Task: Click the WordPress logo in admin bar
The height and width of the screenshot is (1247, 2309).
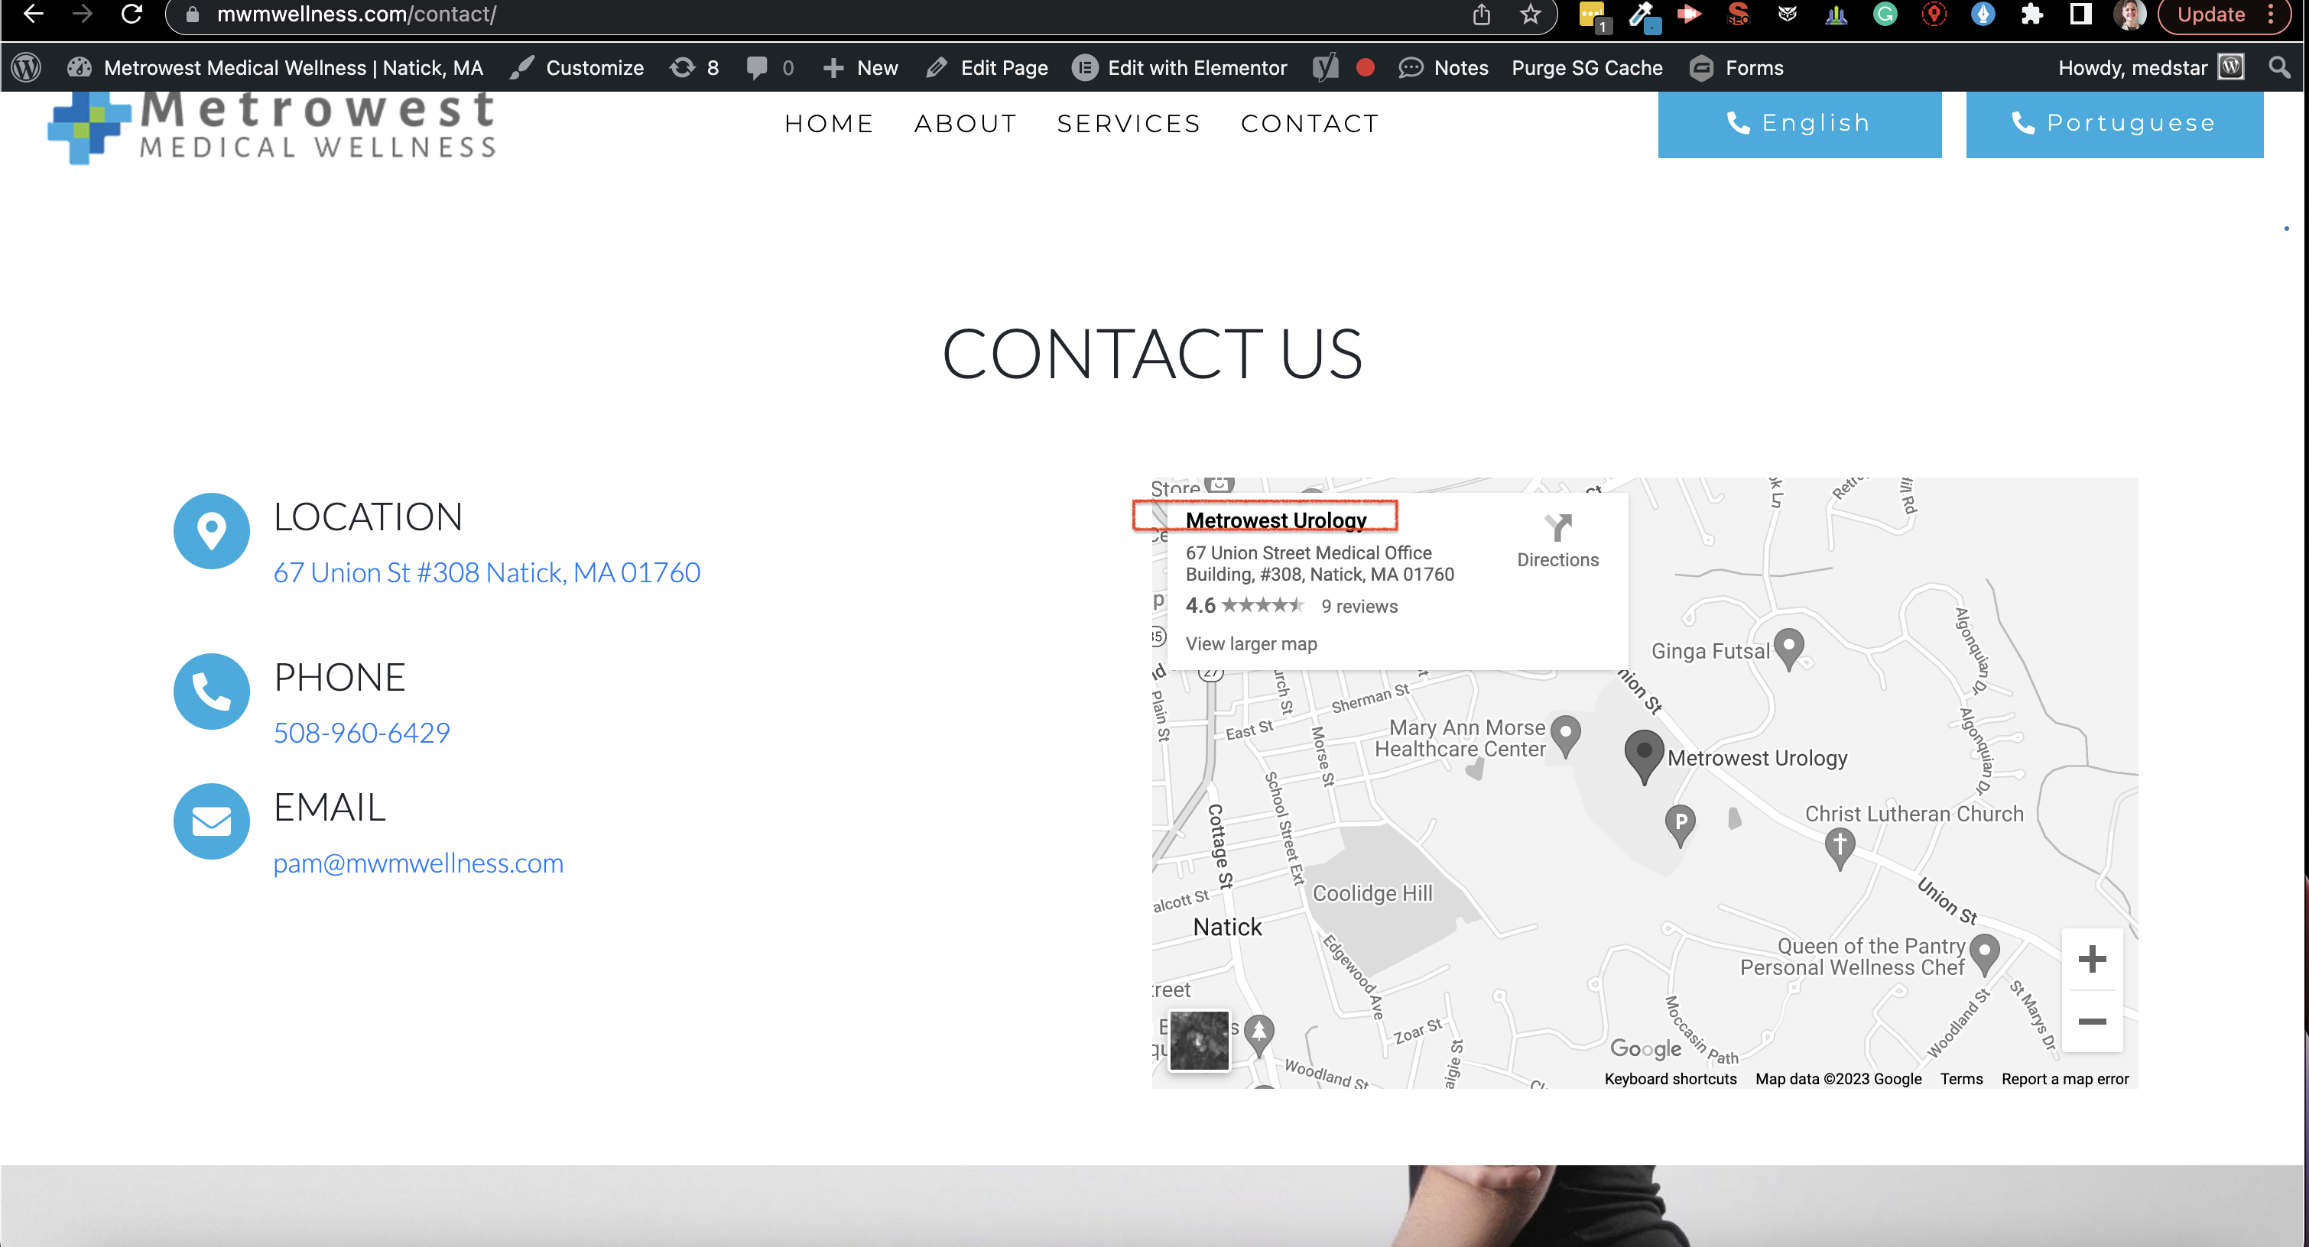Action: [26, 68]
